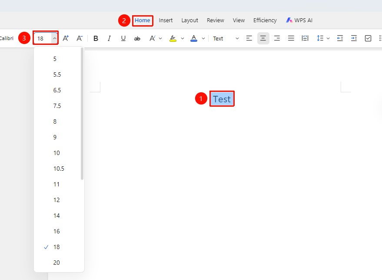Justify the paragraph text

(291, 38)
